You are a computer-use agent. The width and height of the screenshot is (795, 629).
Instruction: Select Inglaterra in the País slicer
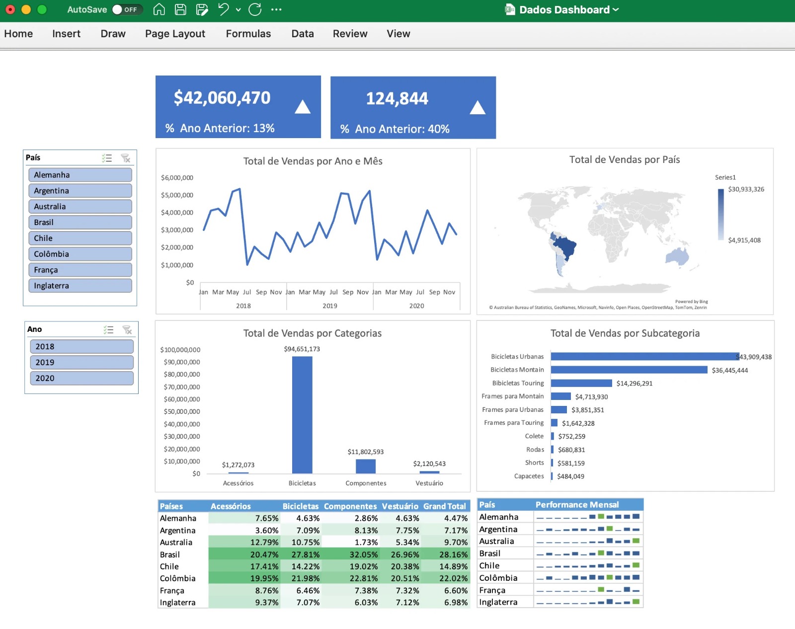80,286
